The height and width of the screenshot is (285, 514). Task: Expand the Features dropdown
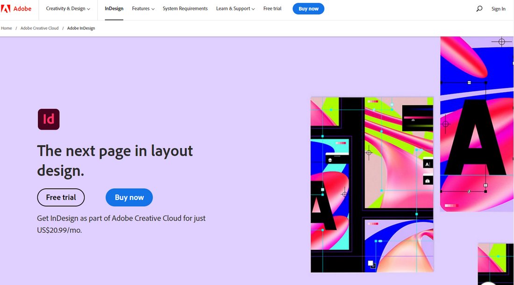click(143, 8)
